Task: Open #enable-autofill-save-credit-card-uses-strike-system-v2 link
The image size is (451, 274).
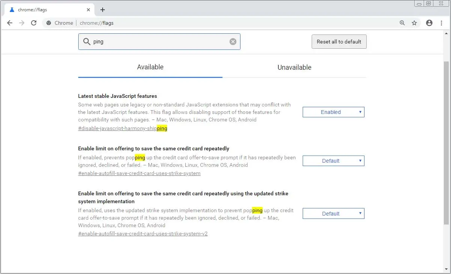Action: 143,234
